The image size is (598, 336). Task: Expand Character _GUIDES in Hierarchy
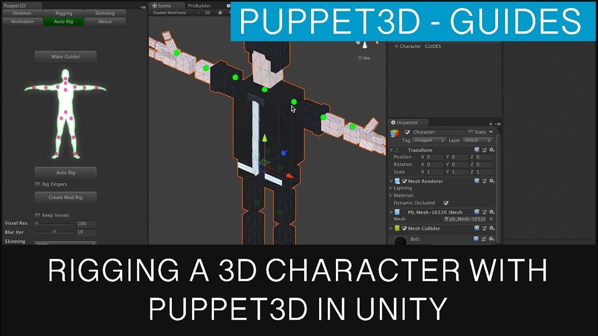click(x=397, y=46)
